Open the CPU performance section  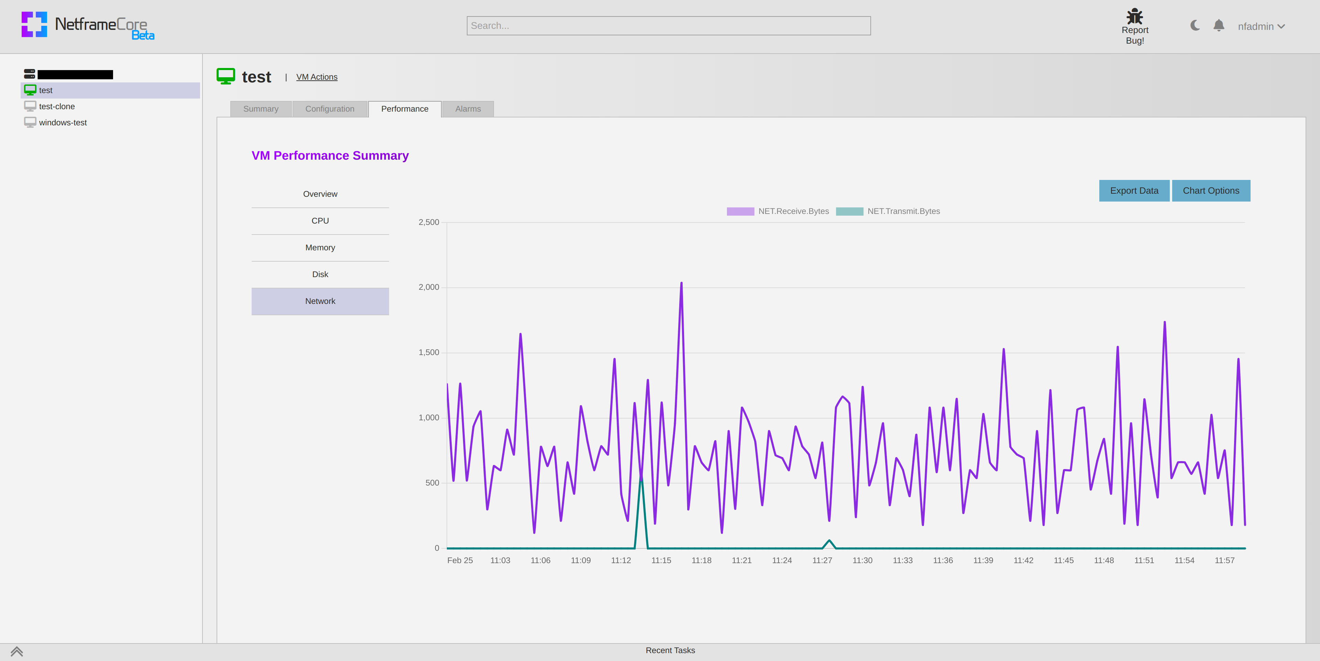point(320,221)
